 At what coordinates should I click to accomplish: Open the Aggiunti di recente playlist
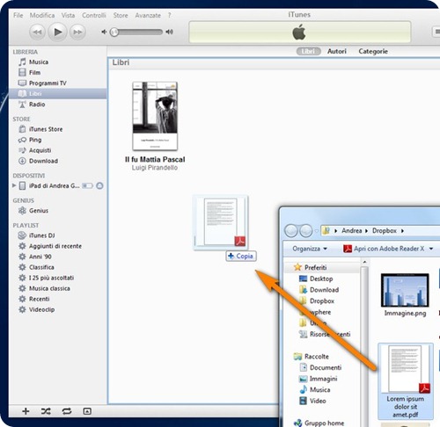(x=55, y=246)
